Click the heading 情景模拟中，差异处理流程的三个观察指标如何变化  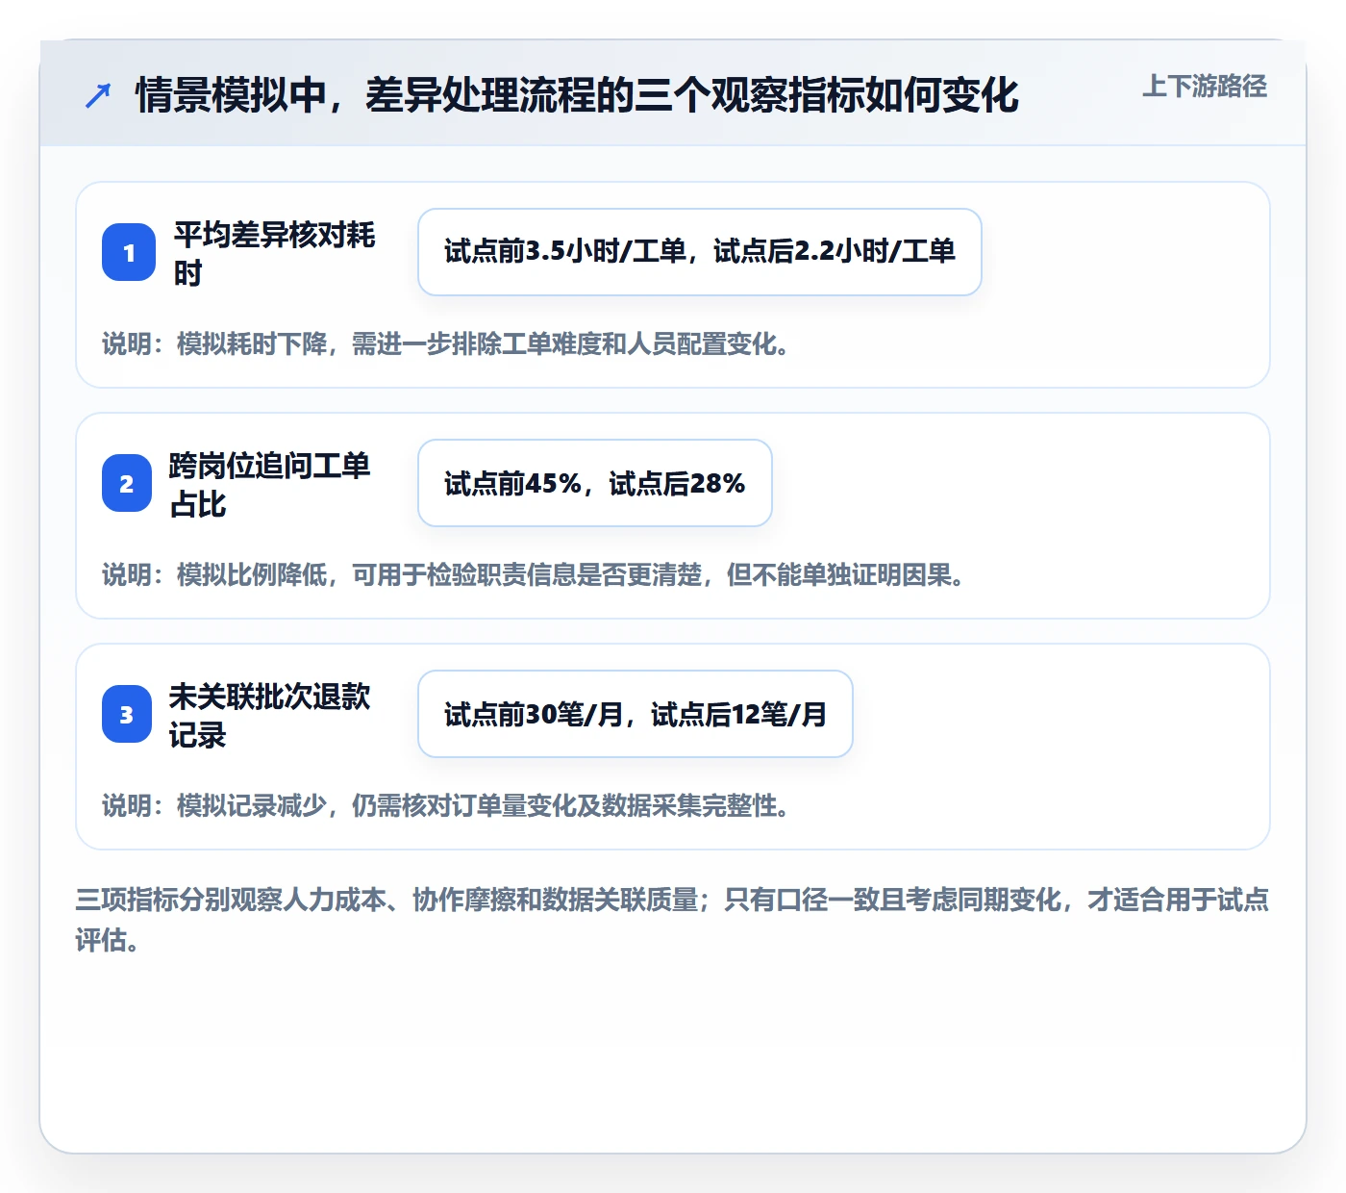tap(577, 95)
